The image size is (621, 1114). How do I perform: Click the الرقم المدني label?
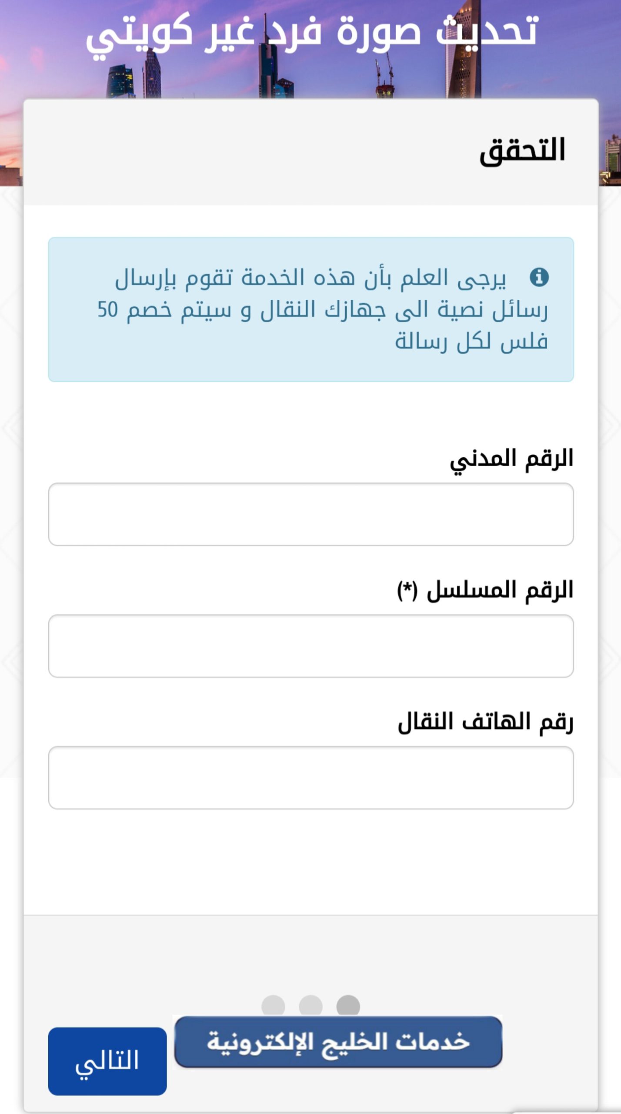(x=511, y=459)
